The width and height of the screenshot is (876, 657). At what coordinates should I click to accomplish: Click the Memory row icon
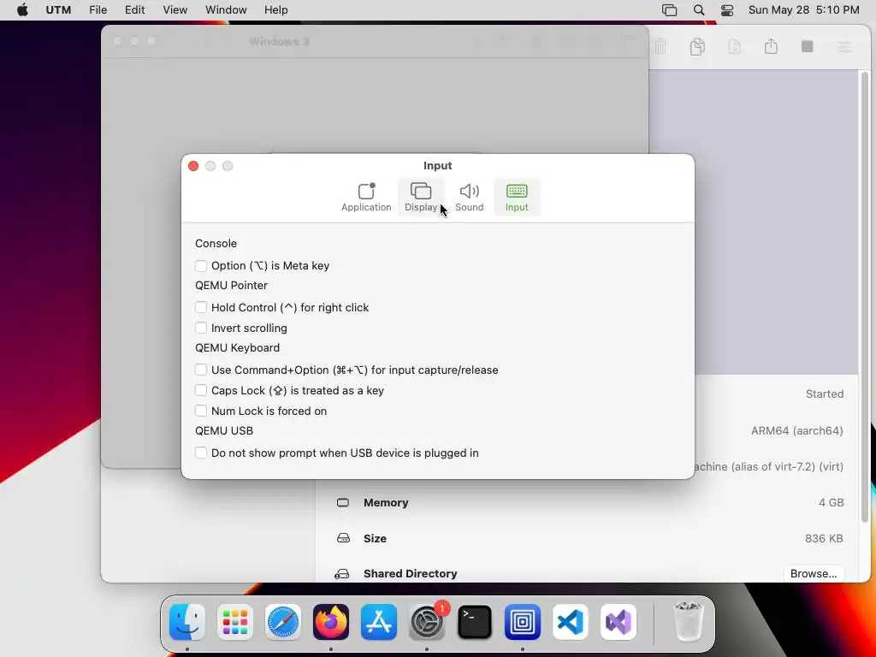click(343, 503)
